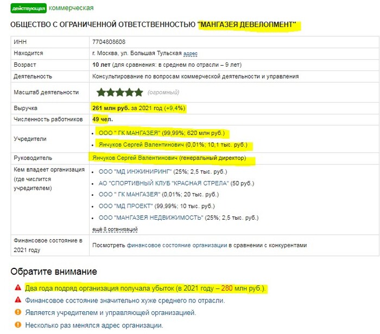The width and height of the screenshot is (380, 334).
Task: Click the 'г. Москва, ул. Большая Тульская' address text
Action: click(137, 53)
